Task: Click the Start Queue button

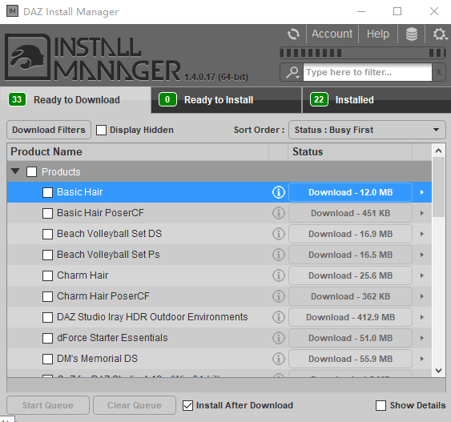Action: click(48, 405)
